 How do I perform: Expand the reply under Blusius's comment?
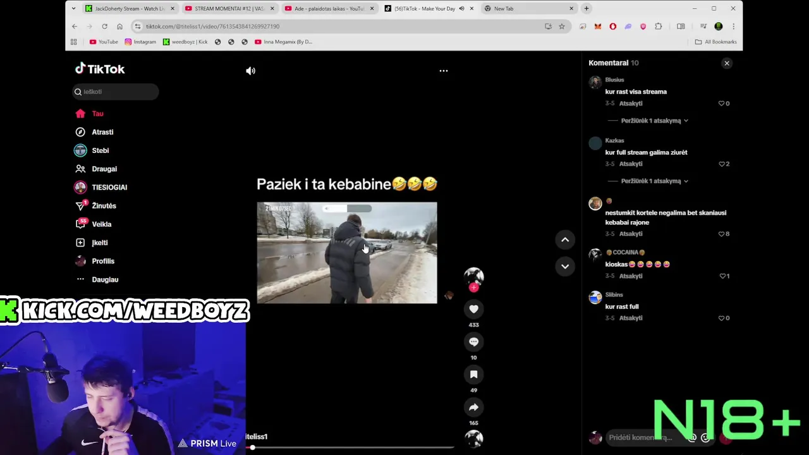point(655,121)
